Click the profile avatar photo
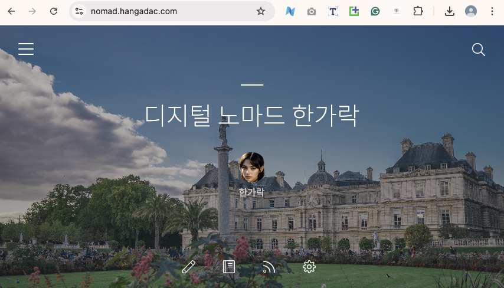Image resolution: width=504 pixels, height=288 pixels. point(251,168)
